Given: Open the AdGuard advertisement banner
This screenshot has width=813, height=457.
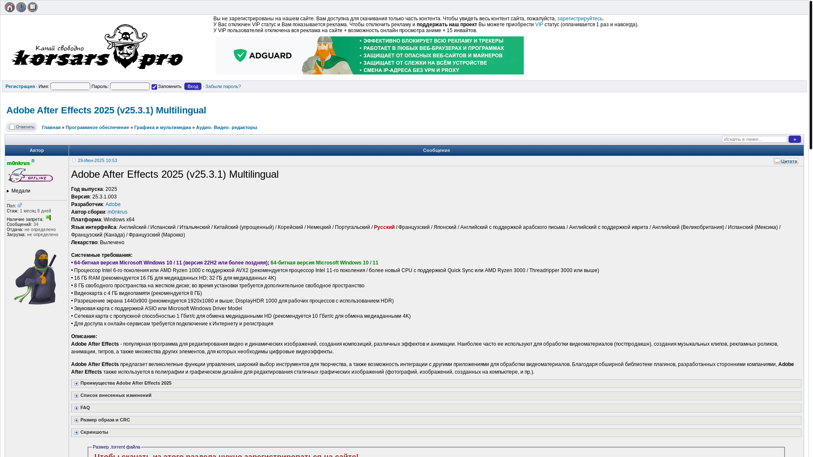Looking at the screenshot, I should (370, 55).
